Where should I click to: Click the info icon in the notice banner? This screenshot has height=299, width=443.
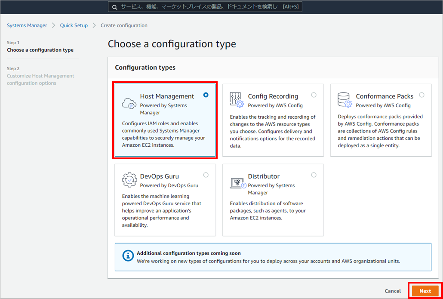point(128,256)
